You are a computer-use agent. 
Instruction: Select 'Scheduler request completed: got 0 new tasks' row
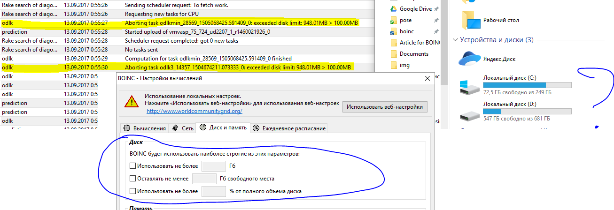tap(181, 41)
